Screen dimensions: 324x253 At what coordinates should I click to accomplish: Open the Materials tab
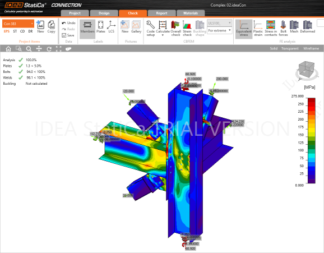(191, 13)
